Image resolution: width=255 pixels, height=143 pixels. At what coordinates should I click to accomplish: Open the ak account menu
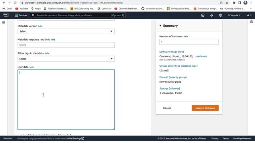[x=249, y=15]
